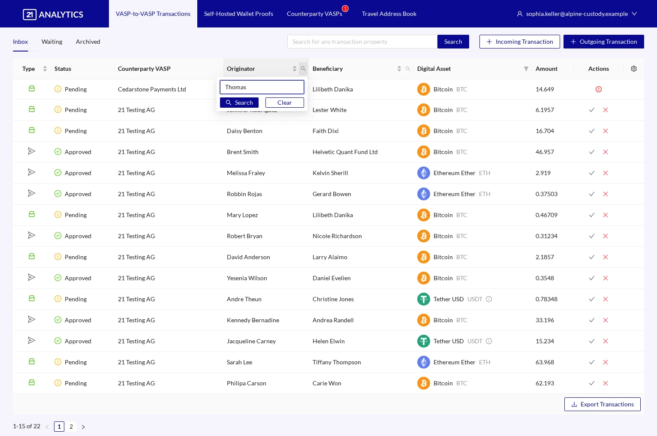Screen dimensions: 657x436
Task: Click the next page arrow
Action: click(83, 427)
